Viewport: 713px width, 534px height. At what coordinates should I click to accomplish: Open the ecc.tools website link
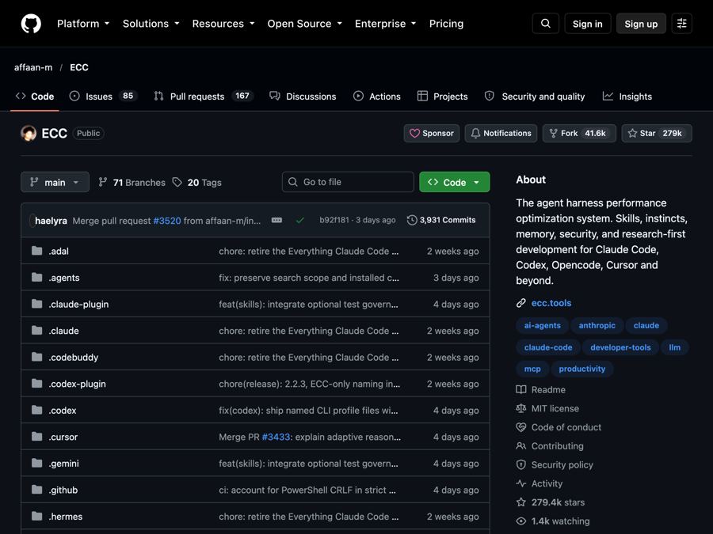point(551,303)
